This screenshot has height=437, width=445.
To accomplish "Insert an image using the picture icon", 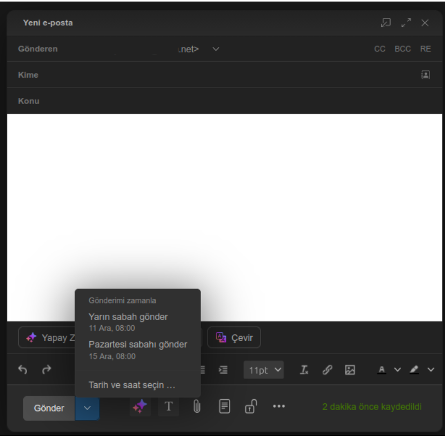I will [350, 370].
